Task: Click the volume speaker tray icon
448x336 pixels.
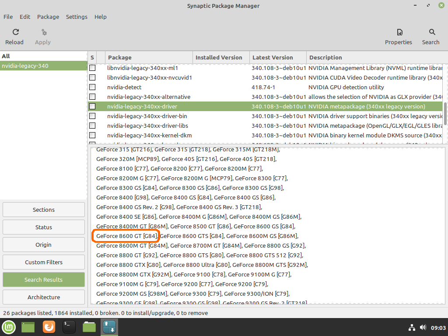Action: tap(423, 327)
